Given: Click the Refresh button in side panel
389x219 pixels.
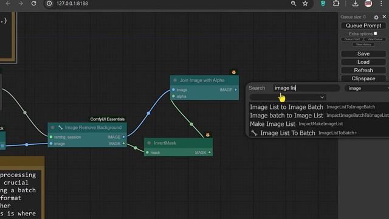Looking at the screenshot, I should (x=363, y=71).
